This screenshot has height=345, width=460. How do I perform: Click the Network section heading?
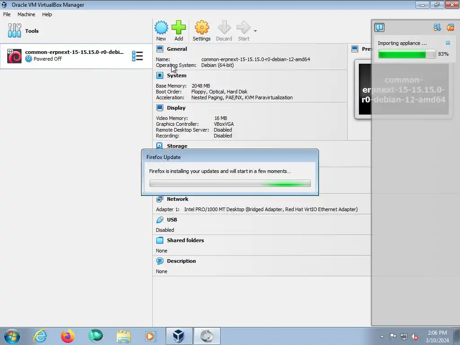point(177,199)
